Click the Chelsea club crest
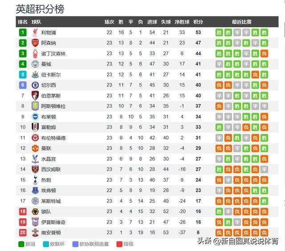285x251 pixels. point(35,85)
